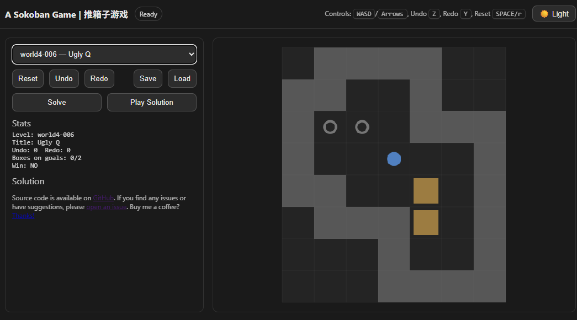
Task: Click the Solution heading
Action: click(28, 182)
